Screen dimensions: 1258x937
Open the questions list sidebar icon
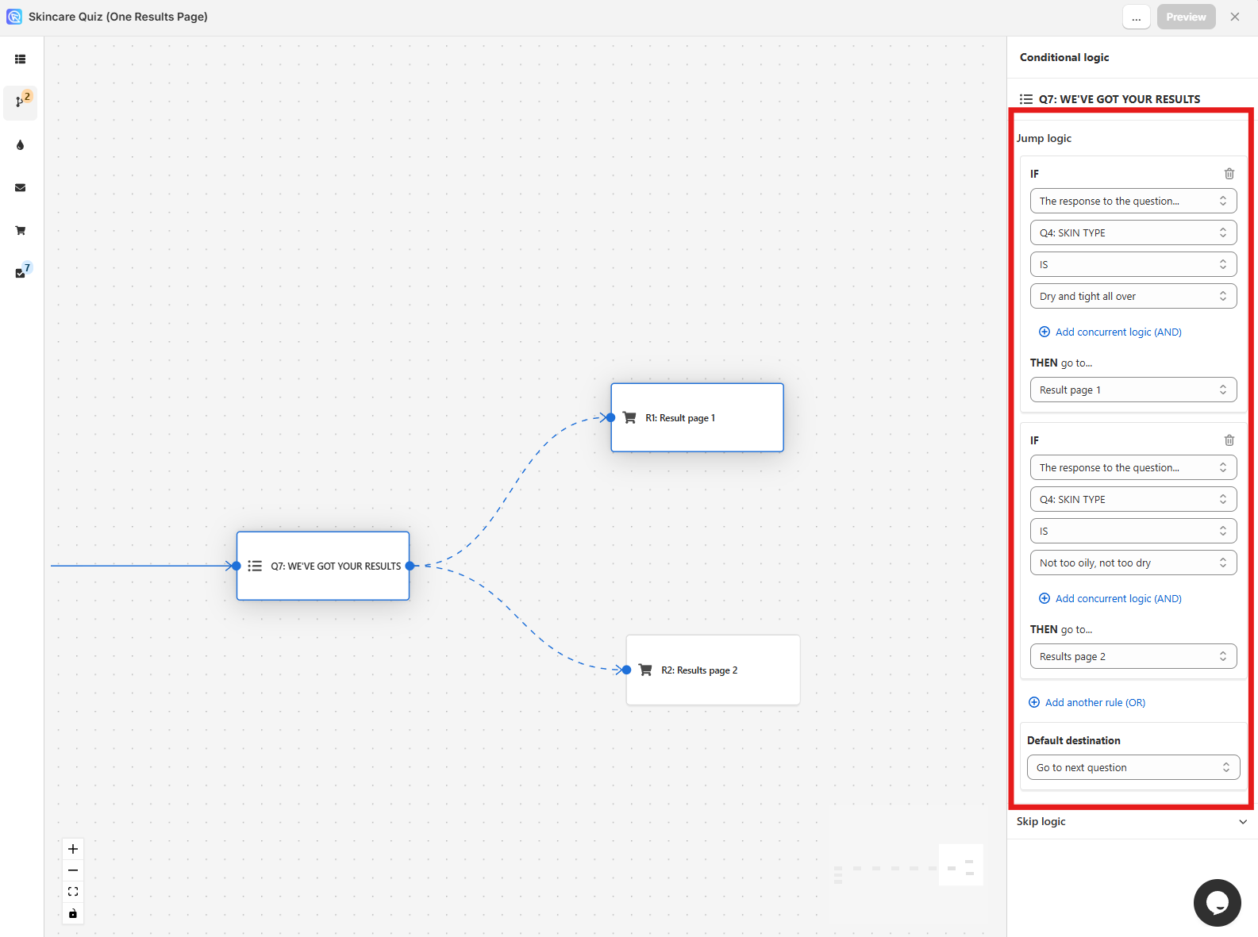(x=21, y=60)
